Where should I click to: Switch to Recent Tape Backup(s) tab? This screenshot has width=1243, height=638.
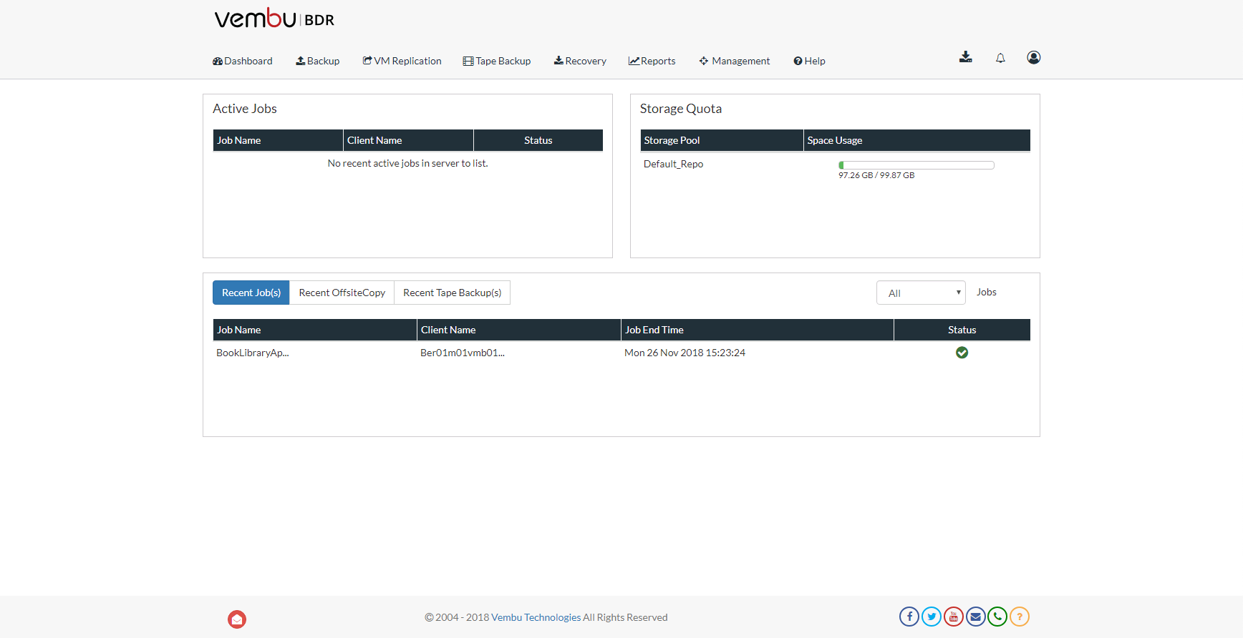pos(452,293)
